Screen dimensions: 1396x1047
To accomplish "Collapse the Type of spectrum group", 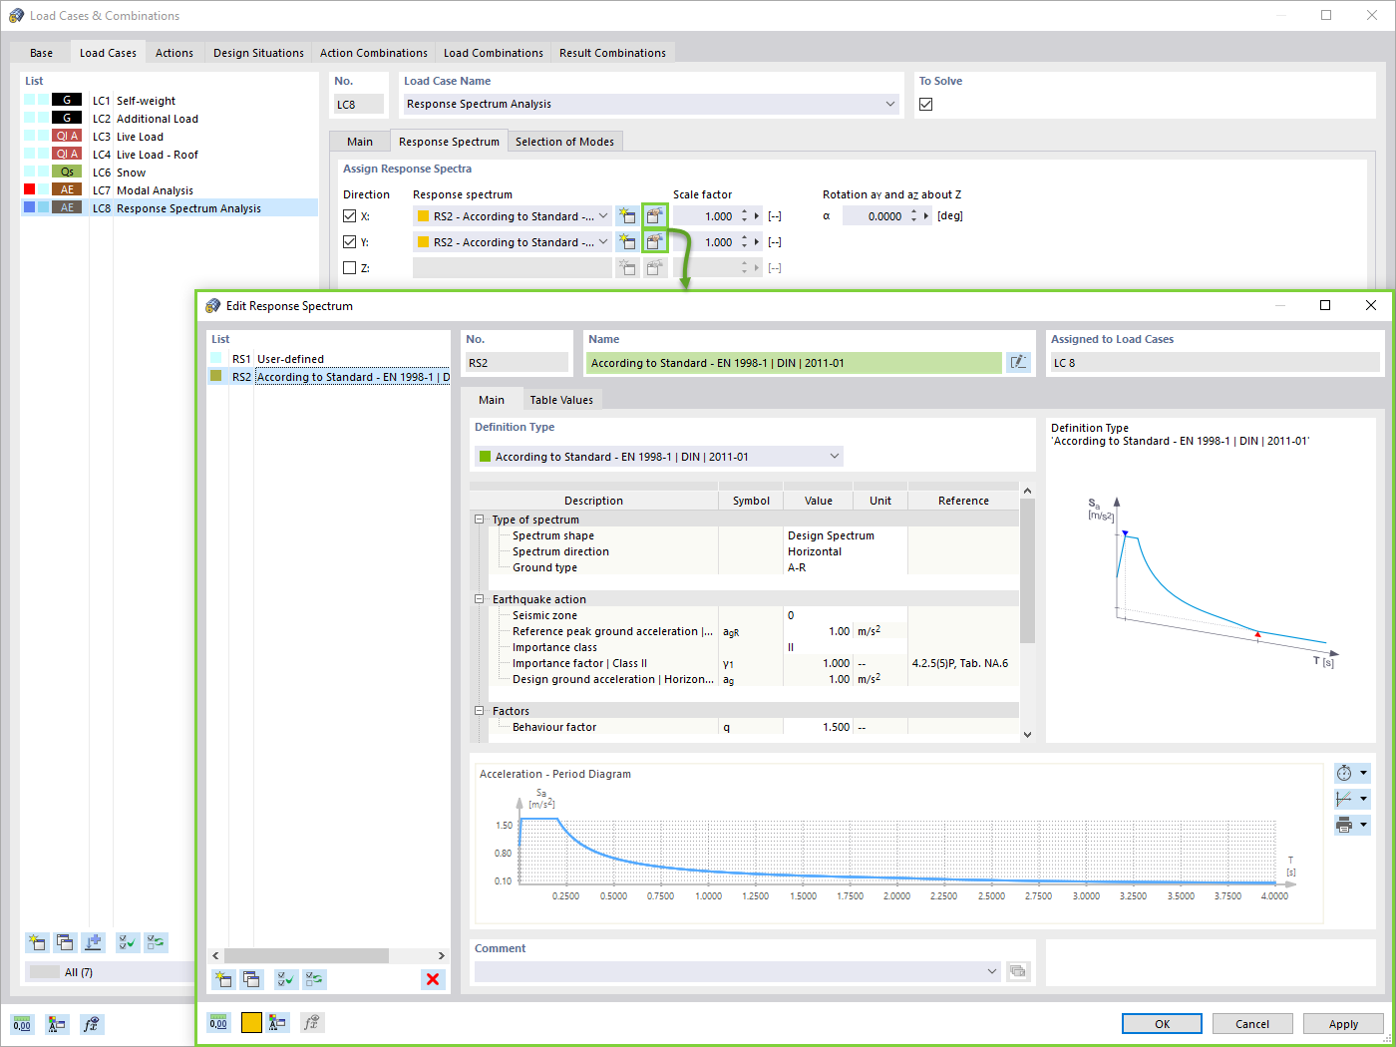I will coord(480,520).
